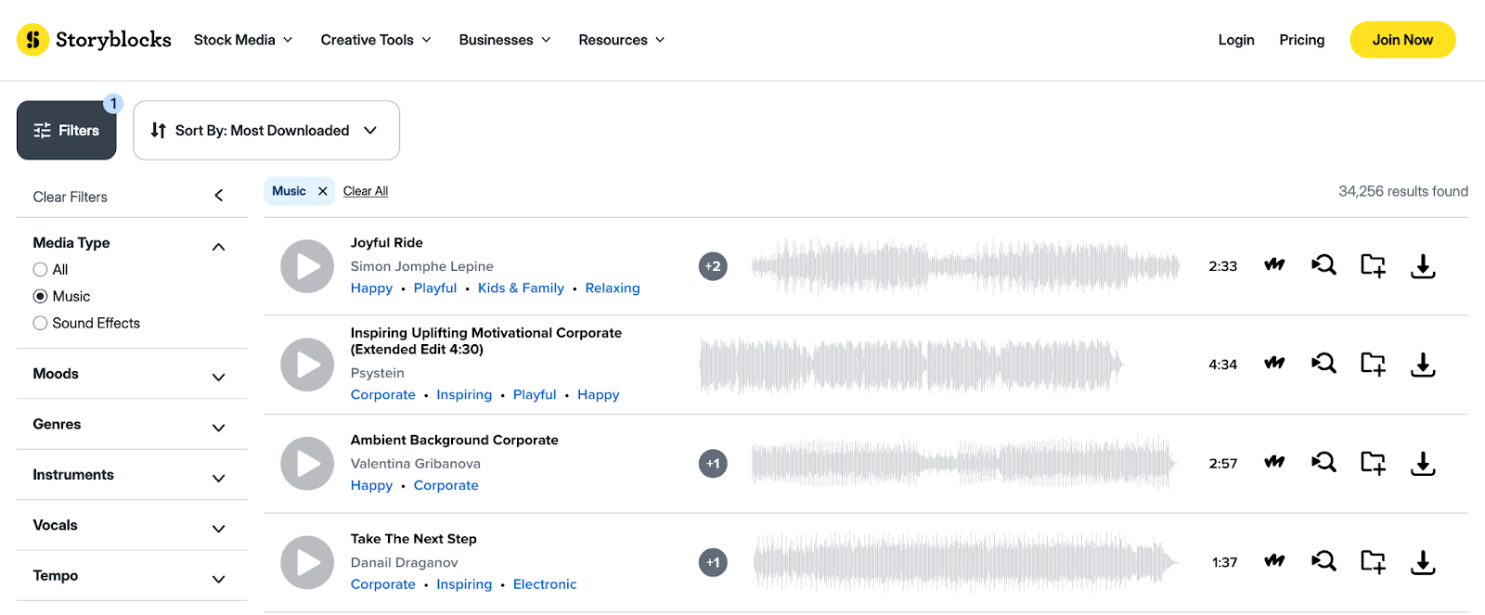1485x615 pixels.
Task: Open artist Simon Jomphe Lepine
Action: pyautogui.click(x=422, y=266)
